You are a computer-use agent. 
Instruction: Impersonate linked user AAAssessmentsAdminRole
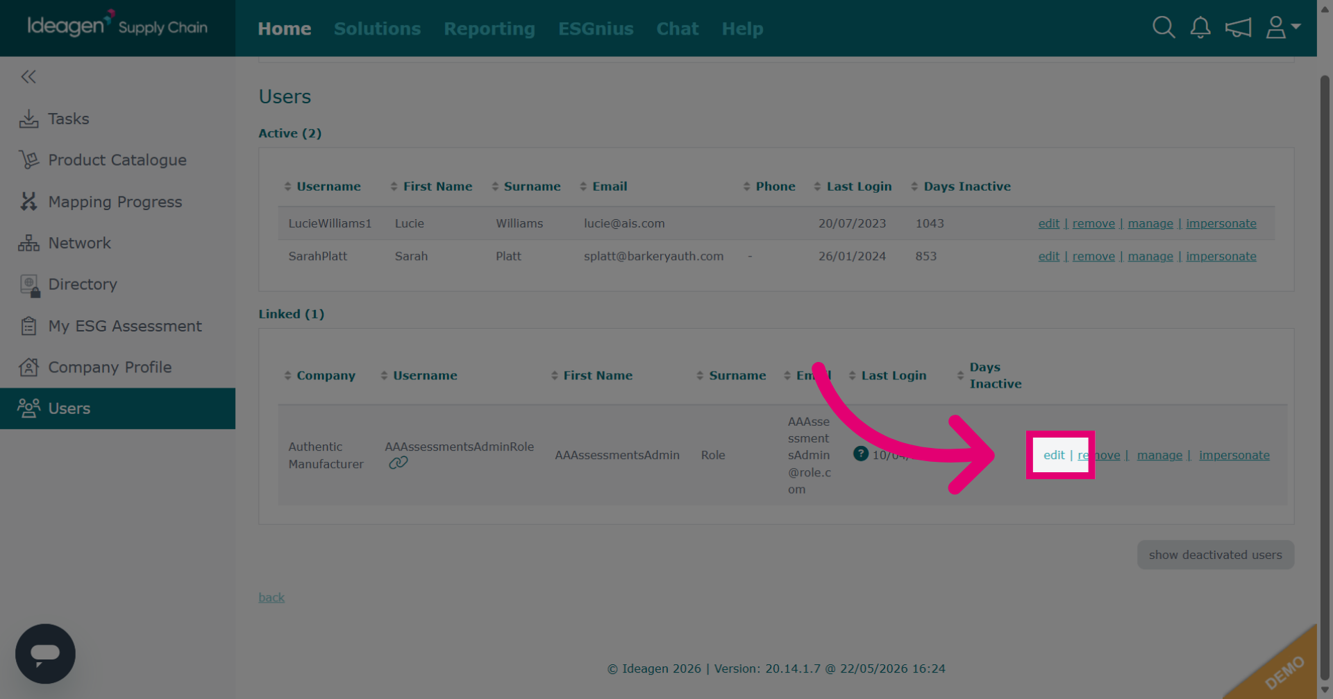[x=1234, y=455]
